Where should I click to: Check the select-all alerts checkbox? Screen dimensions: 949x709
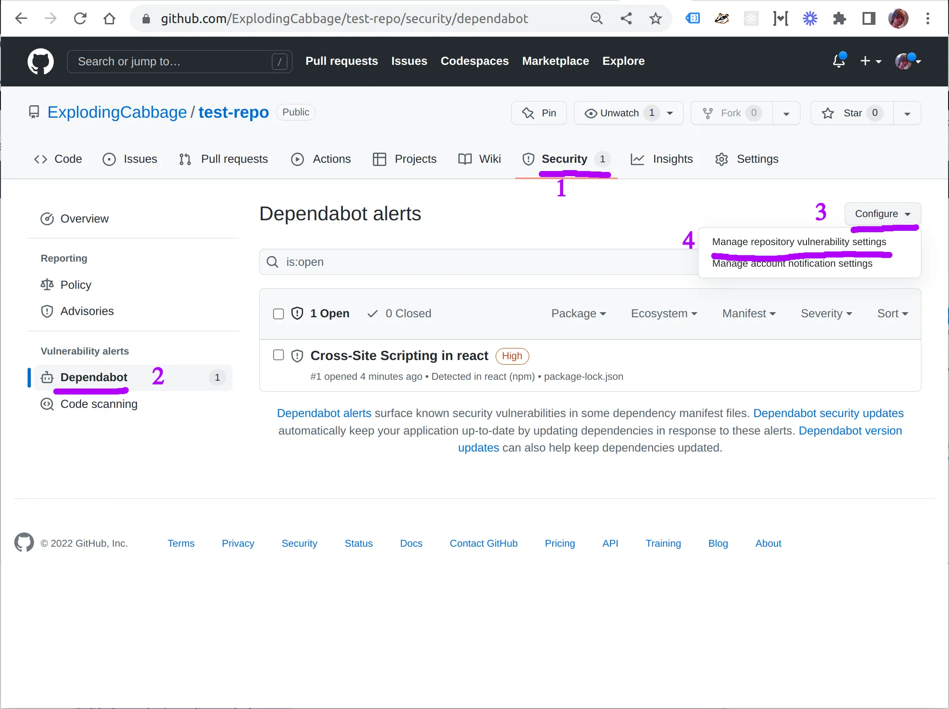pos(278,314)
